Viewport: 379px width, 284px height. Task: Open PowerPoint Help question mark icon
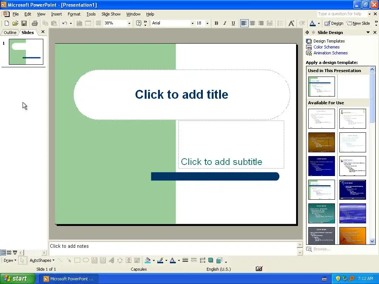coord(138,23)
